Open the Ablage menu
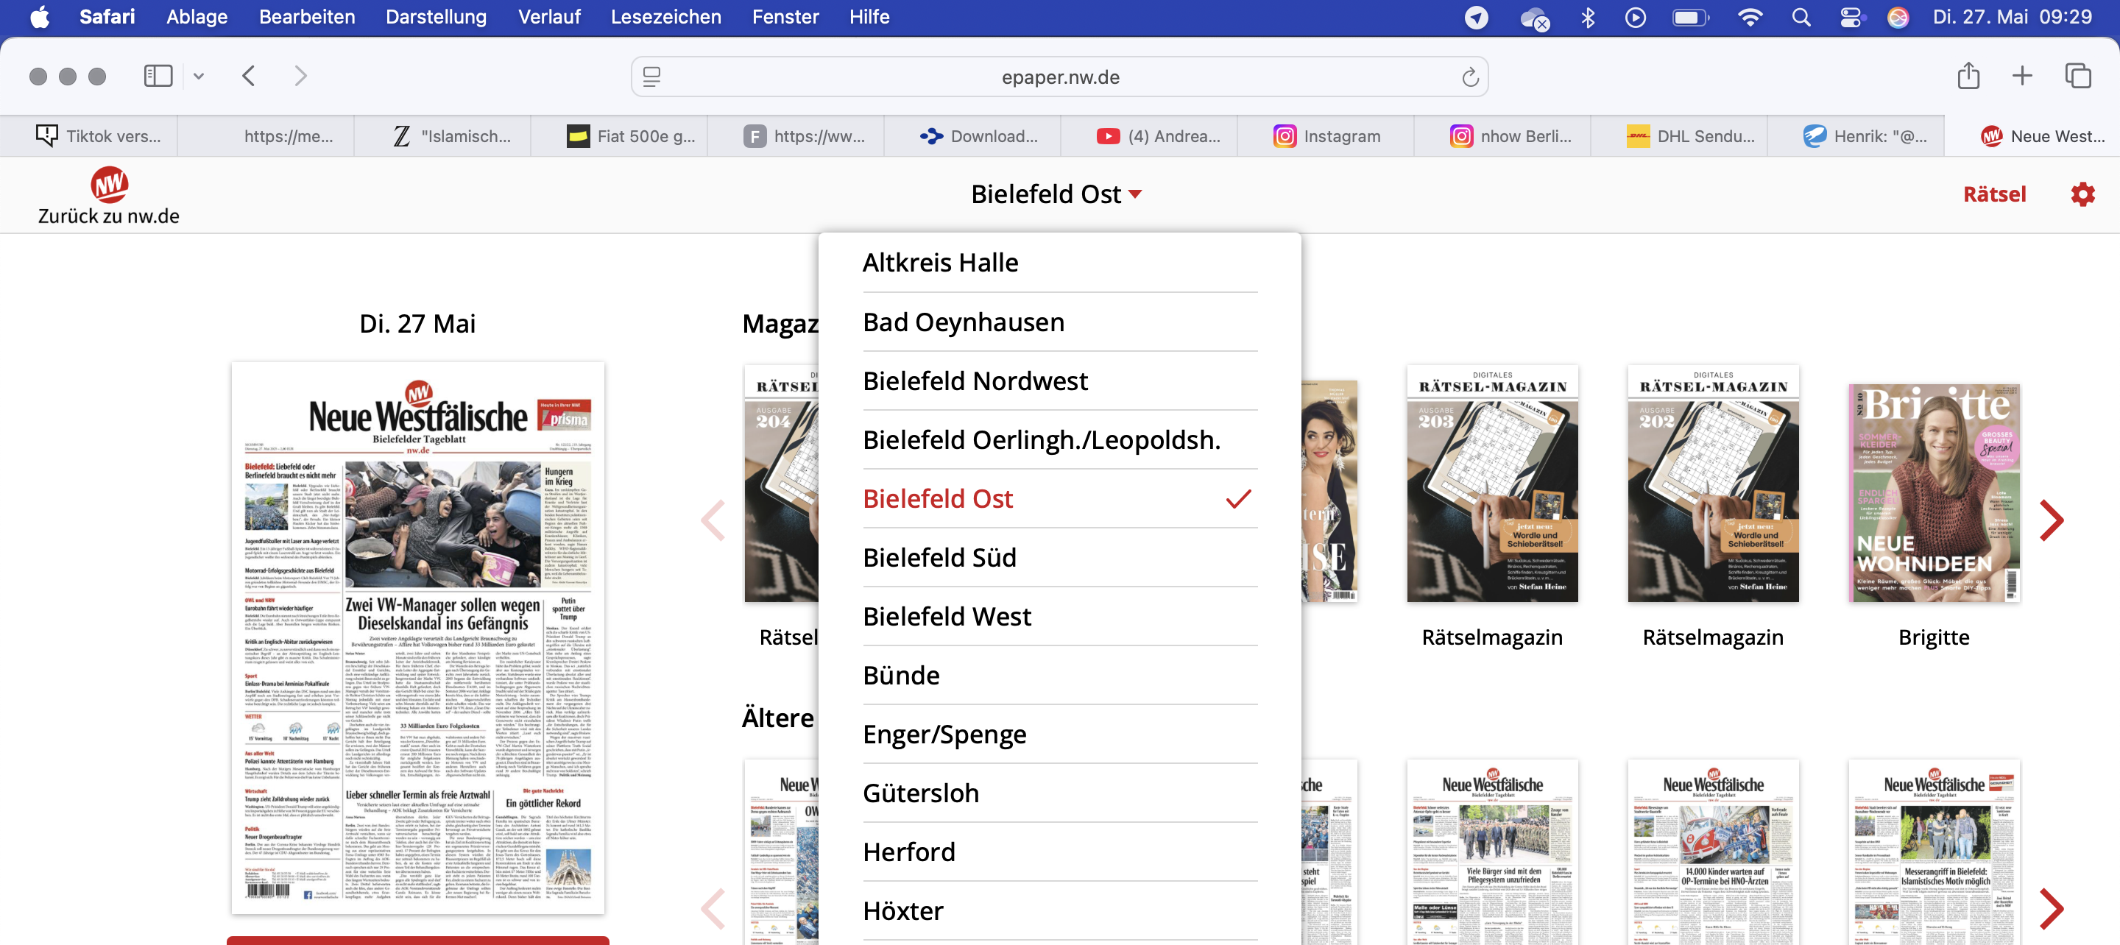 click(x=197, y=17)
